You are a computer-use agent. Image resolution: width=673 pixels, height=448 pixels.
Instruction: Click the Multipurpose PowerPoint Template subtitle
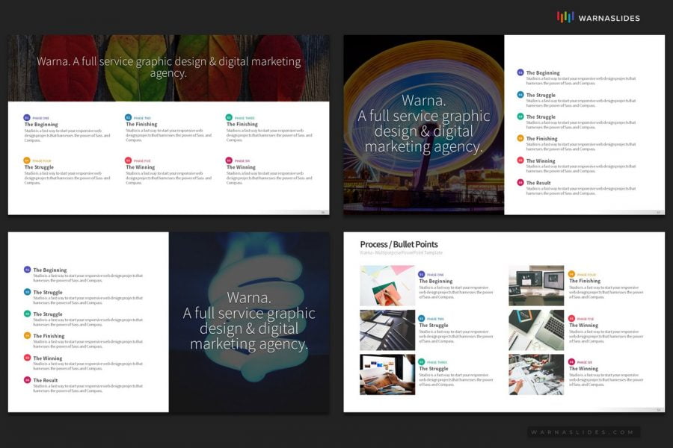(401, 254)
